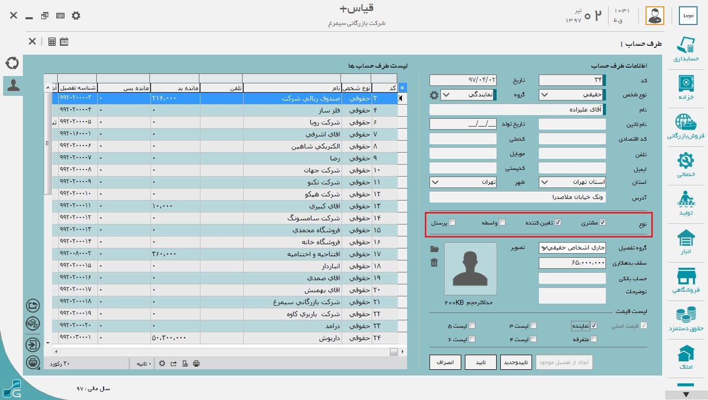Uncheck the تامین کننده checkbox
The width and height of the screenshot is (708, 400).
coord(558,222)
